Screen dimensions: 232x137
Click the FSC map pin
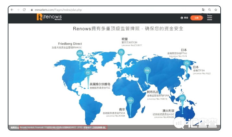point(88,73)
